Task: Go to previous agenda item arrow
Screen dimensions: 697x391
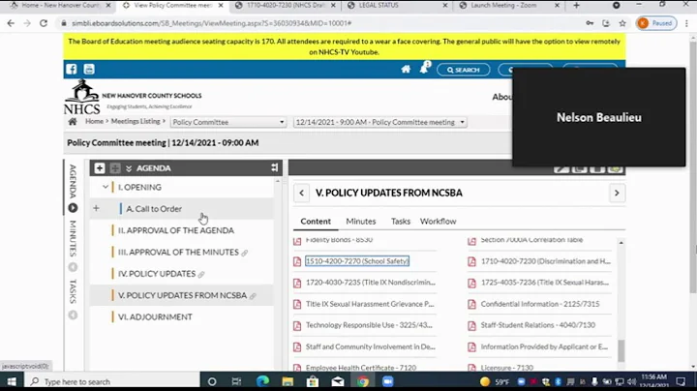Action: (301, 193)
